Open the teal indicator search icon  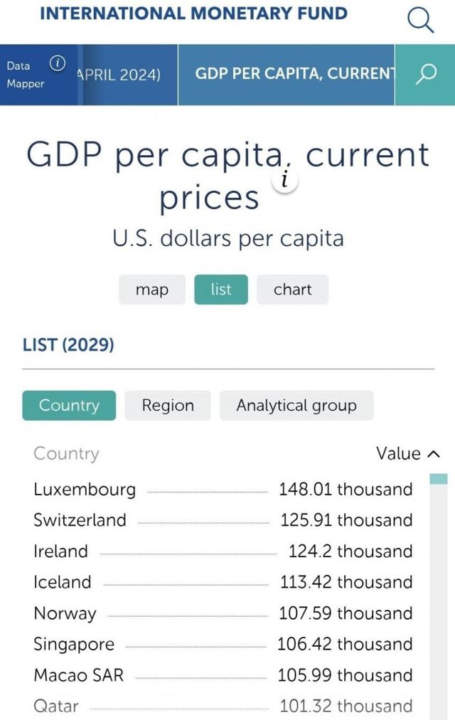click(x=425, y=74)
